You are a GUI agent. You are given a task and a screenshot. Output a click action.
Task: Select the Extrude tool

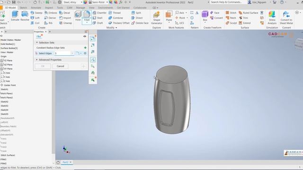(15, 16)
